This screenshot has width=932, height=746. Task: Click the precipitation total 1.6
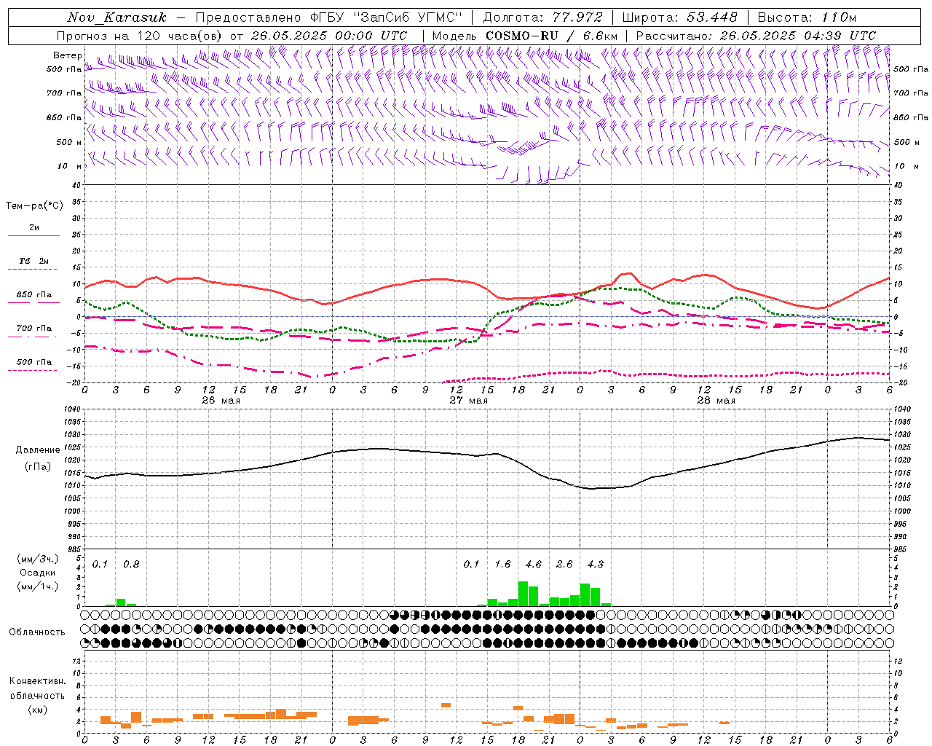[x=502, y=564]
